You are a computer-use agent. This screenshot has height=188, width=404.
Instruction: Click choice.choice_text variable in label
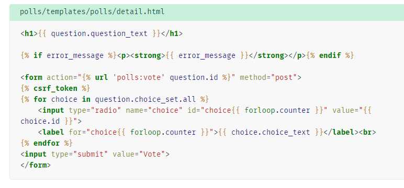point(271,132)
